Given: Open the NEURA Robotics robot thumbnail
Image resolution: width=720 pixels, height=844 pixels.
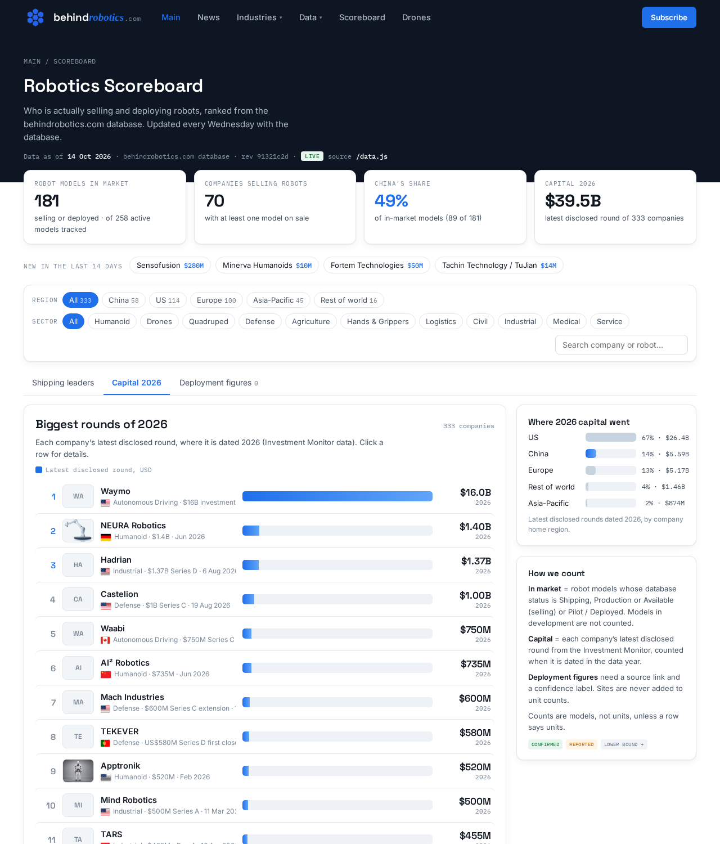Looking at the screenshot, I should point(78,531).
